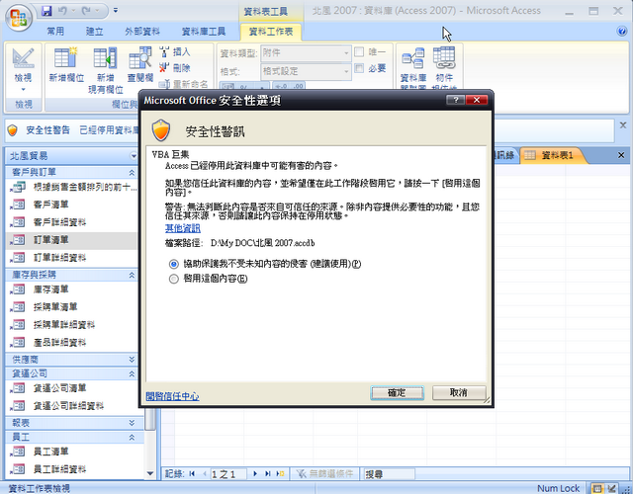Viewport: 633px width, 494px height.
Task: Open the 外部資料 ribbon tab
Action: click(142, 31)
